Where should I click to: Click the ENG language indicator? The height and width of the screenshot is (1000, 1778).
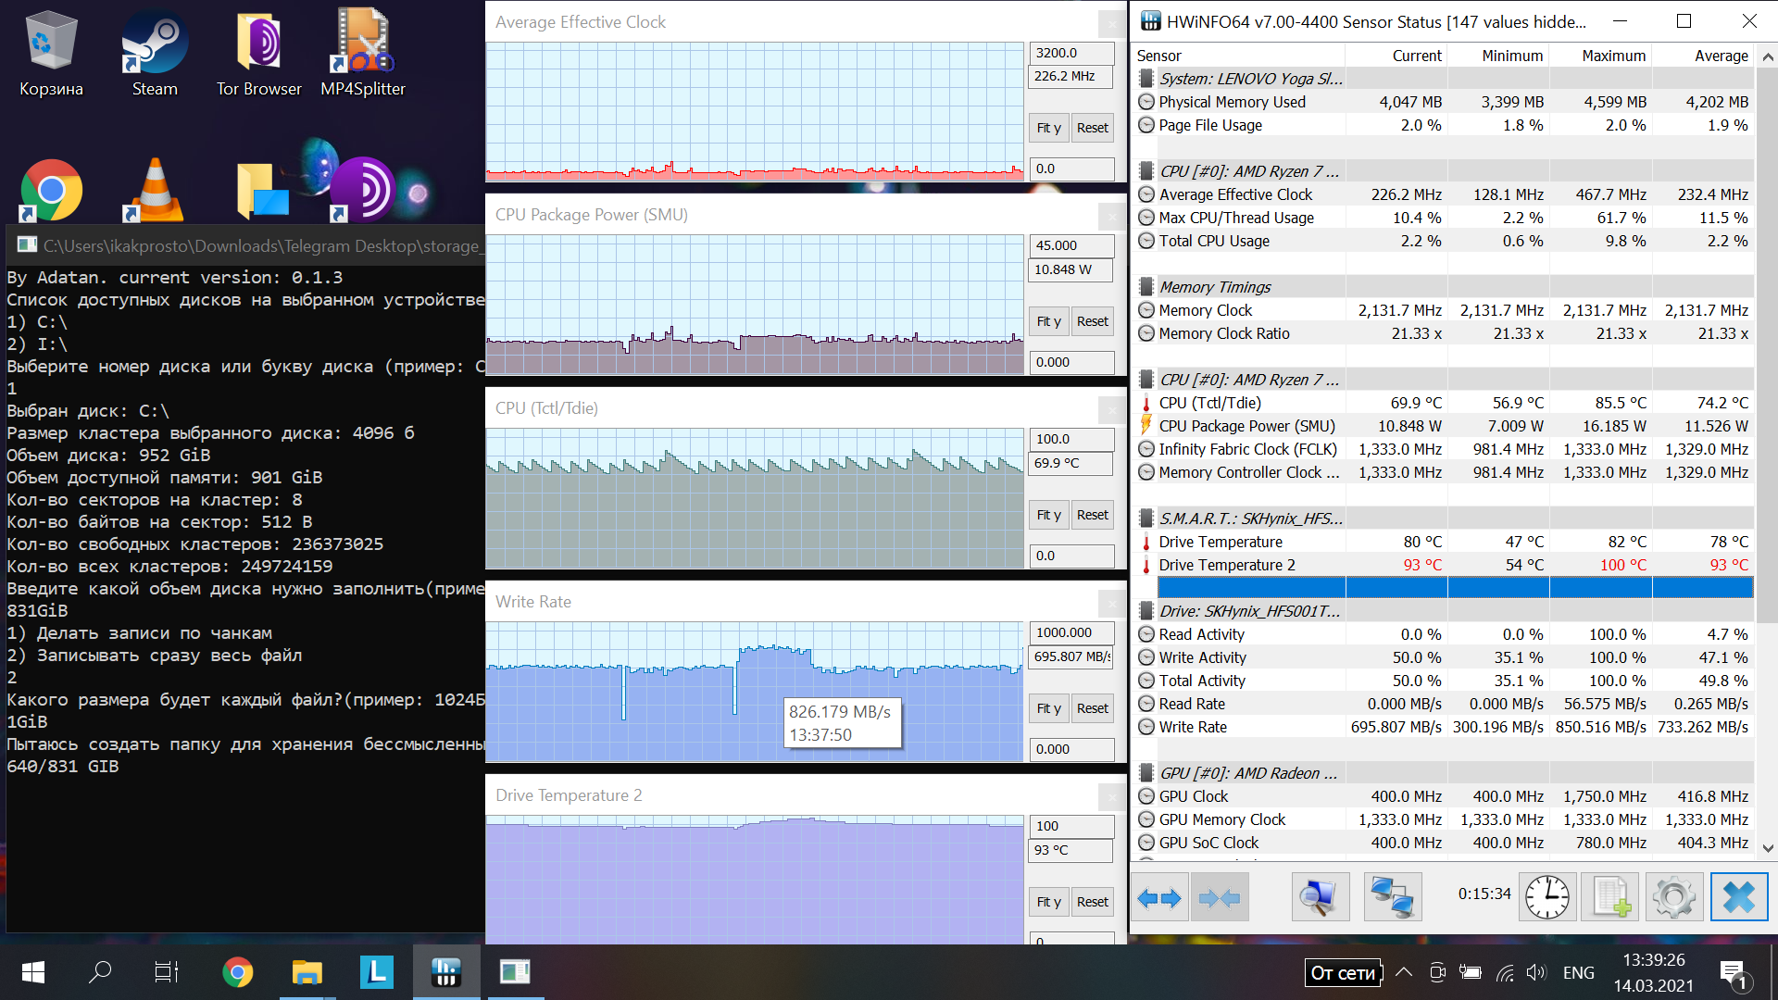pyautogui.click(x=1578, y=972)
